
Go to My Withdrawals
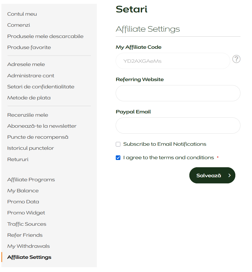29,246
